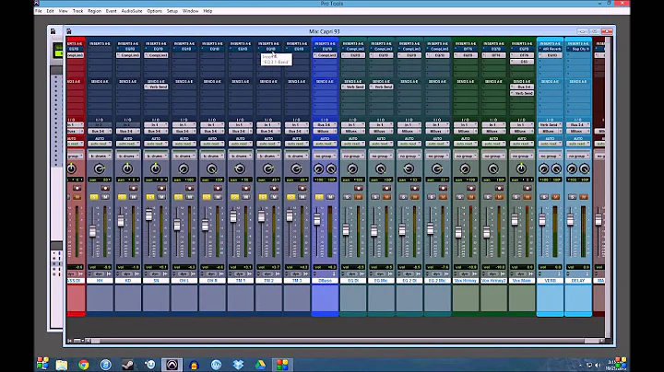Viewport: 664px width, 372px height.
Task: Arm the Vox Main track for recording
Action: (x=528, y=188)
